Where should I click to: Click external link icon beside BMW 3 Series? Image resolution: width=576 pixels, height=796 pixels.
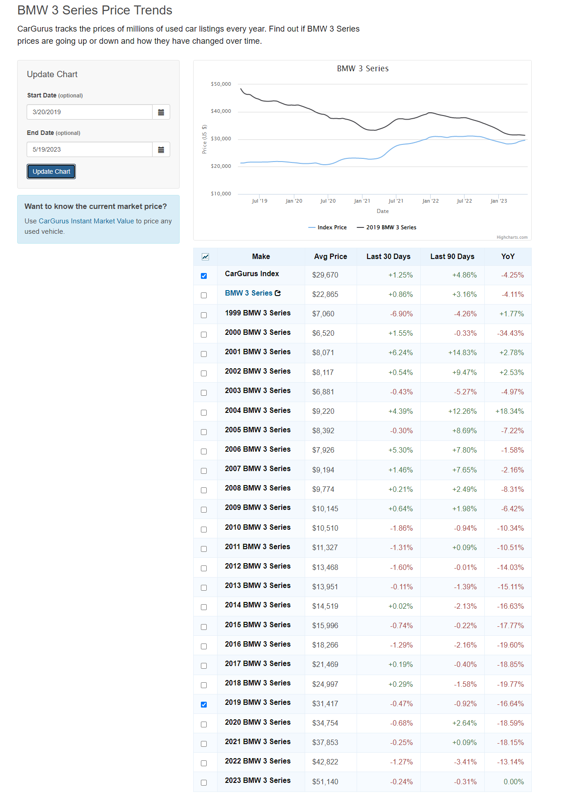point(278,293)
